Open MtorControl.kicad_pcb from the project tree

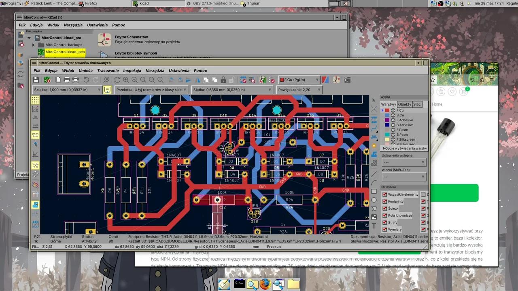tap(65, 52)
